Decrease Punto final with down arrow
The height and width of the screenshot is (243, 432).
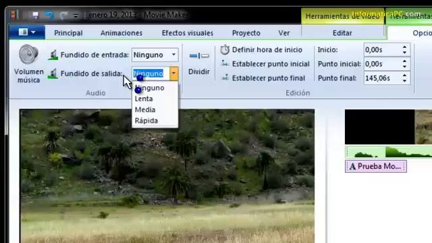coord(404,81)
